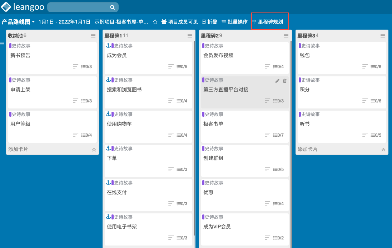Star this board as favorite
This screenshot has width=392, height=248.
click(155, 22)
